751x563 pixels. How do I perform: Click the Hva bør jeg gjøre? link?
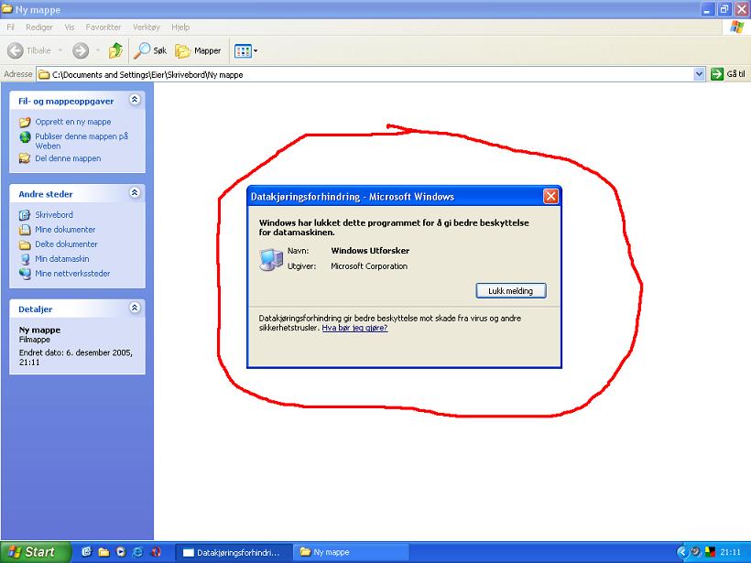354,328
